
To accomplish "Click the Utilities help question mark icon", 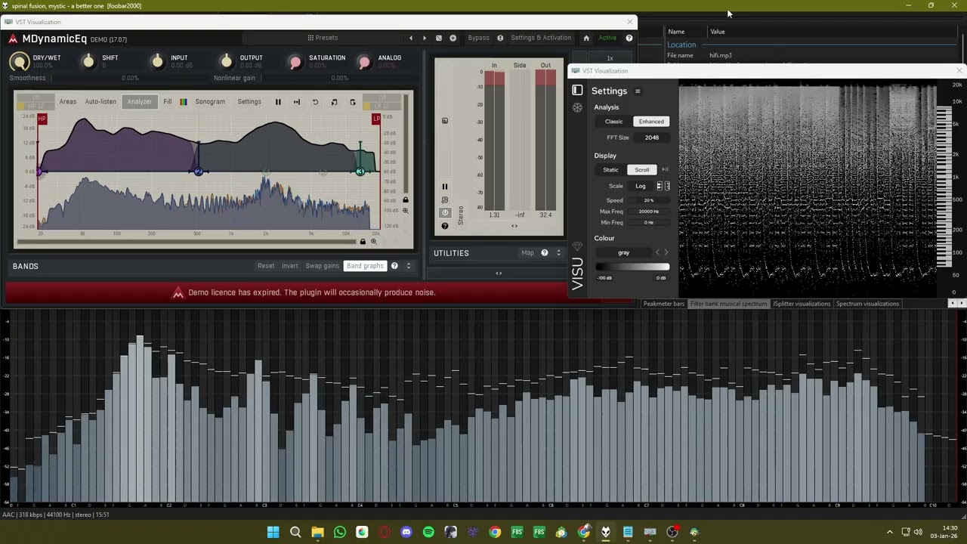I will point(544,253).
